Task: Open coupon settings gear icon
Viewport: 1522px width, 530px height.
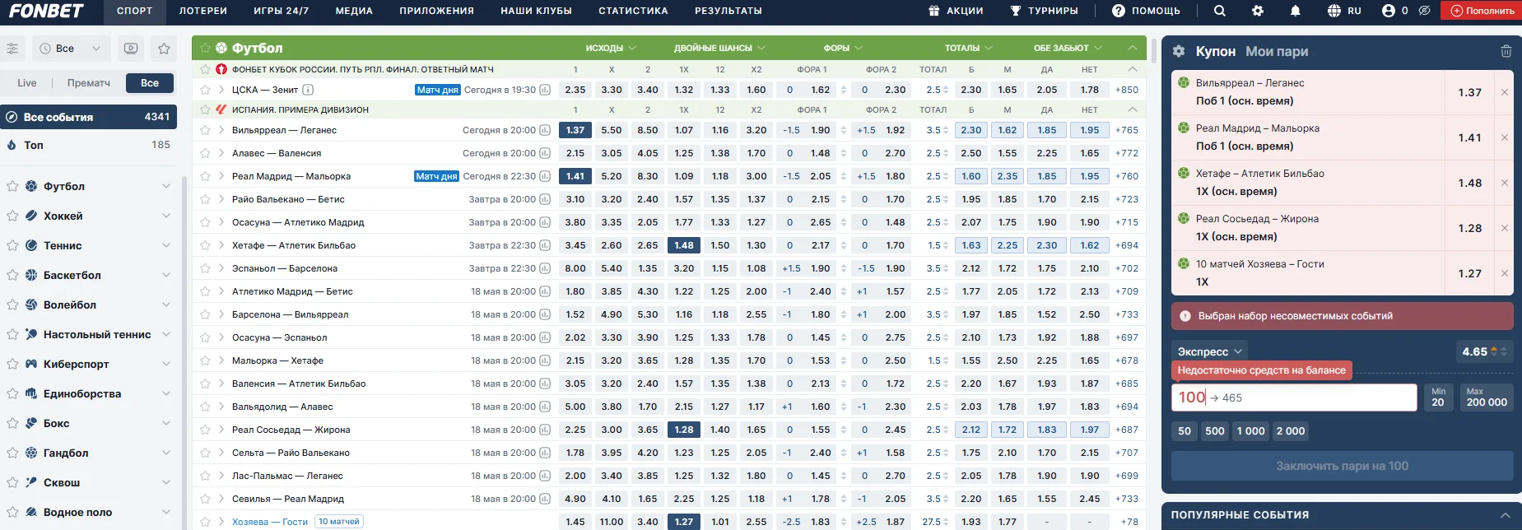Action: [1179, 51]
